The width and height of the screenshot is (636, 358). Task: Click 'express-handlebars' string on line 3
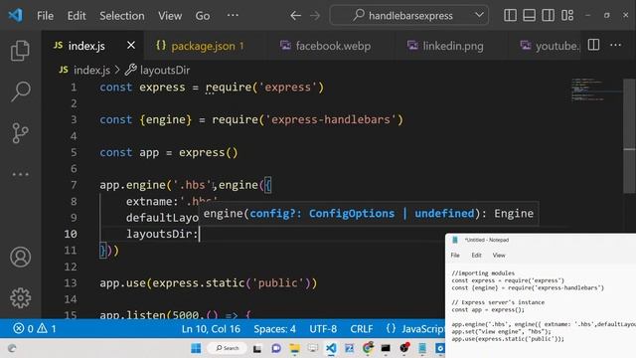coord(331,119)
